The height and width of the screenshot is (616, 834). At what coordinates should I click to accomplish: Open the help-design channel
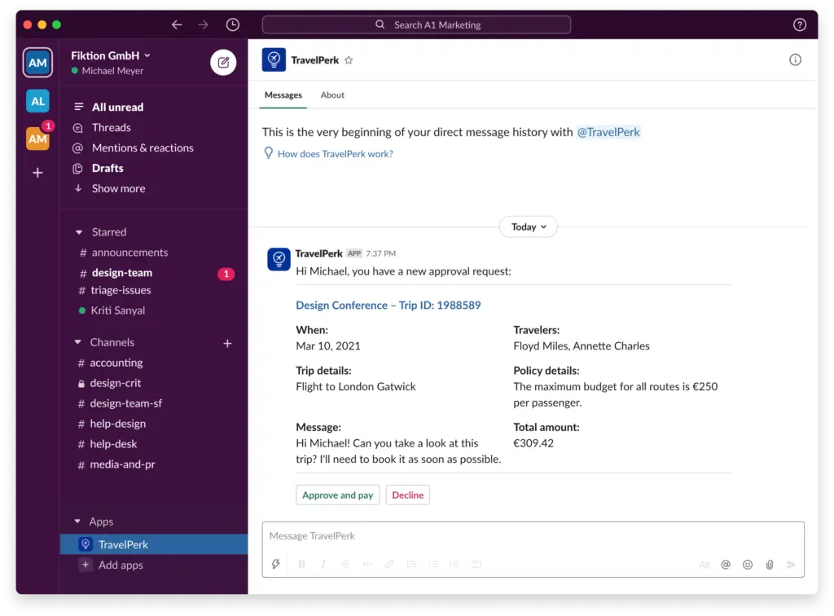coord(117,424)
